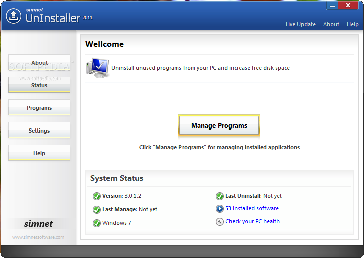Click the Manage Programs button

(219, 125)
